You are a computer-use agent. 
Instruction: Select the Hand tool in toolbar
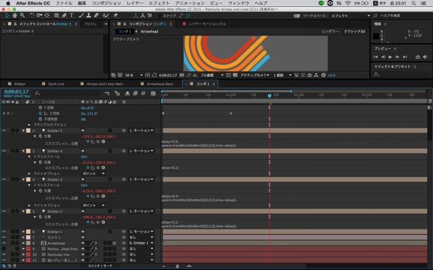coord(16,14)
